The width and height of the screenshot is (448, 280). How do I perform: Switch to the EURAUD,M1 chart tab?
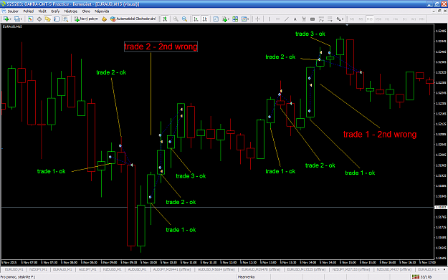tap(62, 269)
